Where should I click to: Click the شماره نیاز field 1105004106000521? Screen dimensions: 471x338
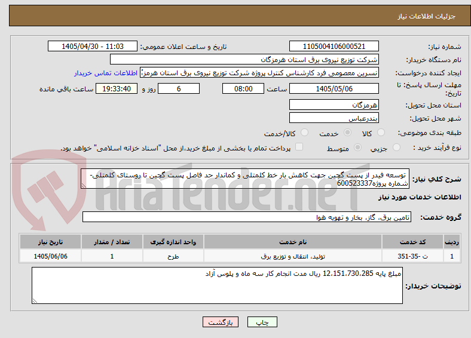[334, 46]
